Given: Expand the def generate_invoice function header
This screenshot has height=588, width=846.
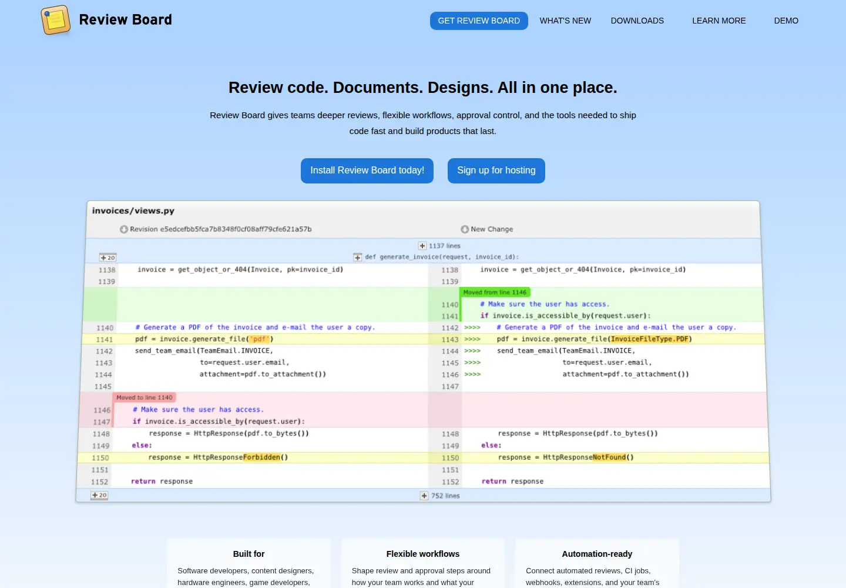Looking at the screenshot, I should 358,257.
